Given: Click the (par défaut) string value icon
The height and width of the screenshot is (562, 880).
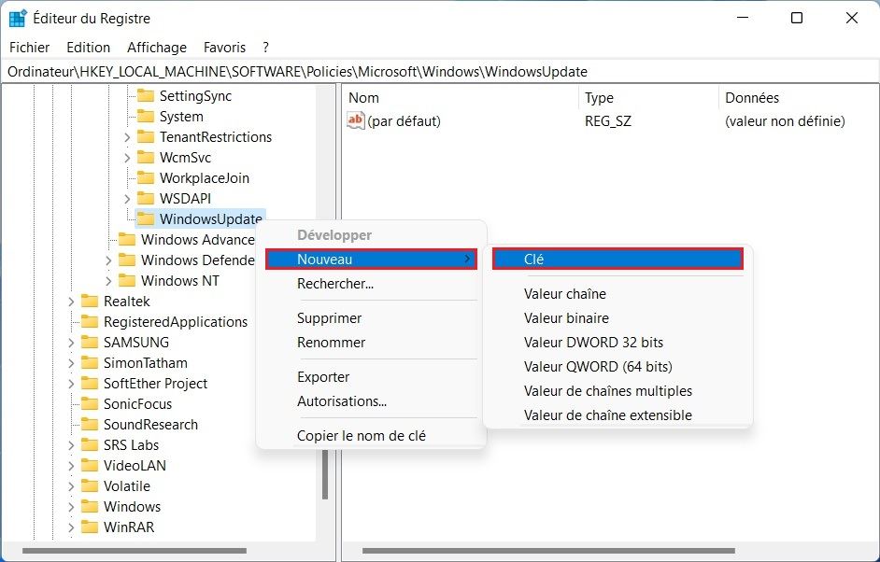Looking at the screenshot, I should [356, 120].
